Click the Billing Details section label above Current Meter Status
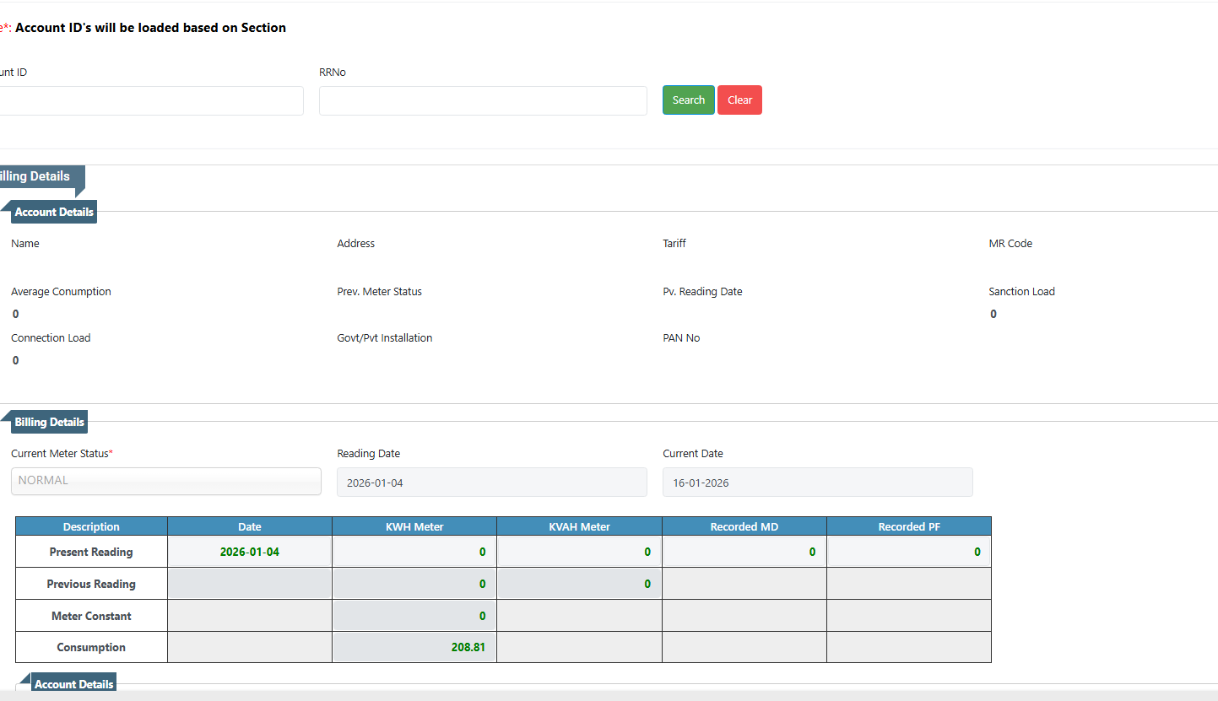The width and height of the screenshot is (1218, 701). (x=49, y=422)
